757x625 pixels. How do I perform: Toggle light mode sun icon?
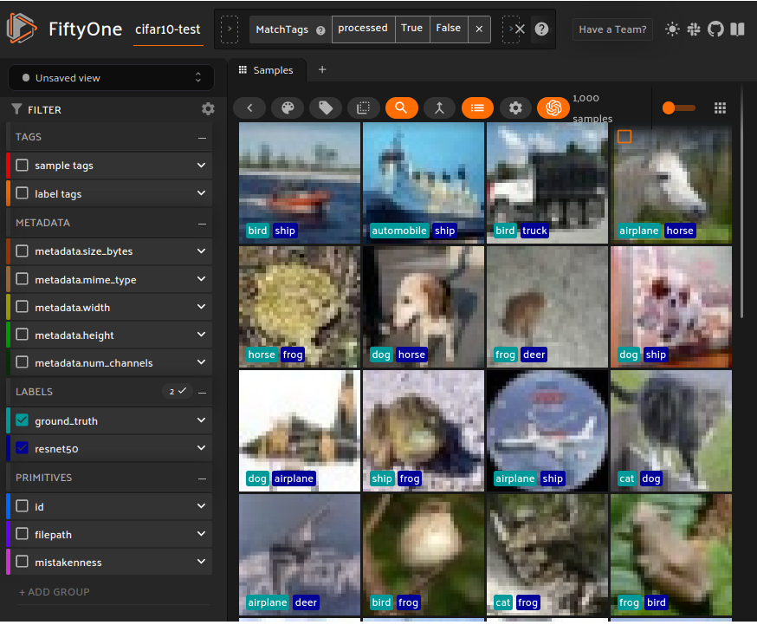click(x=672, y=29)
